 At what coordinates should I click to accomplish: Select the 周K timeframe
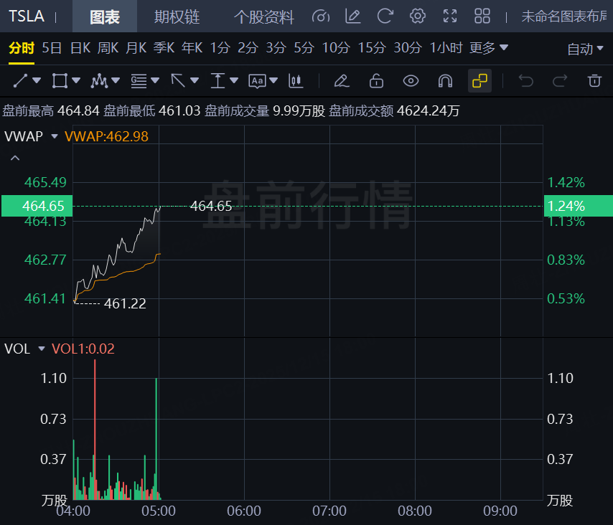point(108,48)
